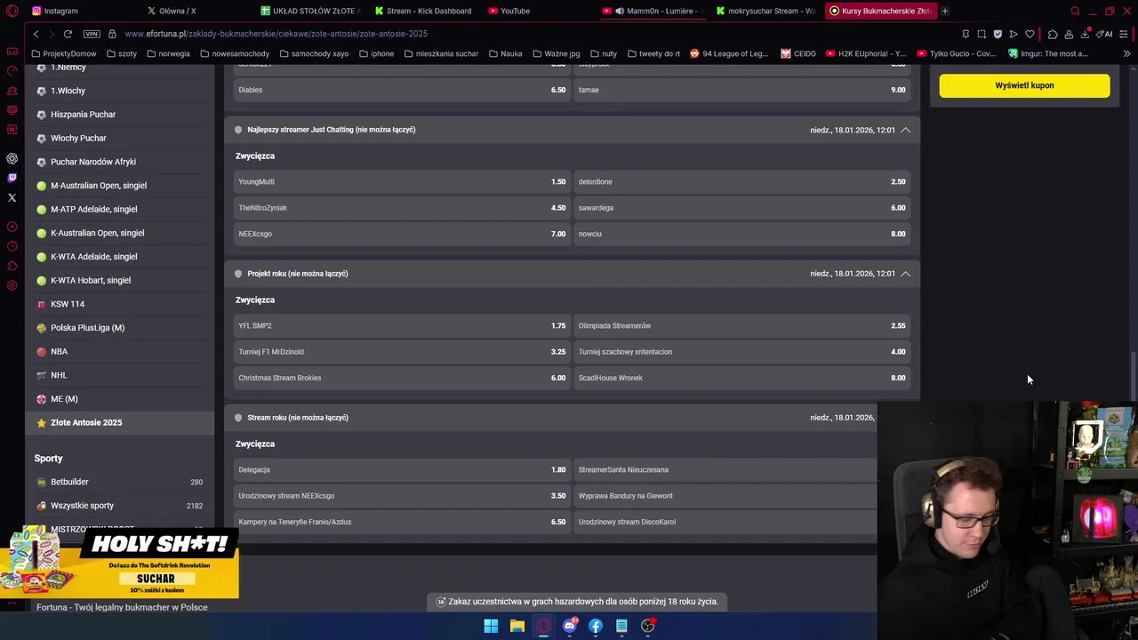Open the CEIDG bookmark
The image size is (1138, 640).
[x=798, y=53]
